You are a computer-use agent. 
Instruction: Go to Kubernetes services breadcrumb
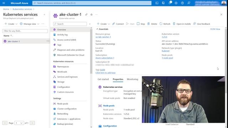point(22,9)
